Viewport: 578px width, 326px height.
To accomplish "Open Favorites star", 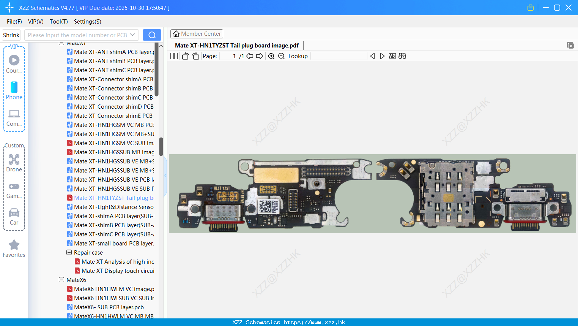I will click(14, 245).
